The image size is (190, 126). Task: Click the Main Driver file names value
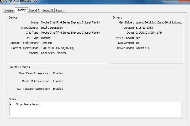pyautogui.click(x=159, y=23)
